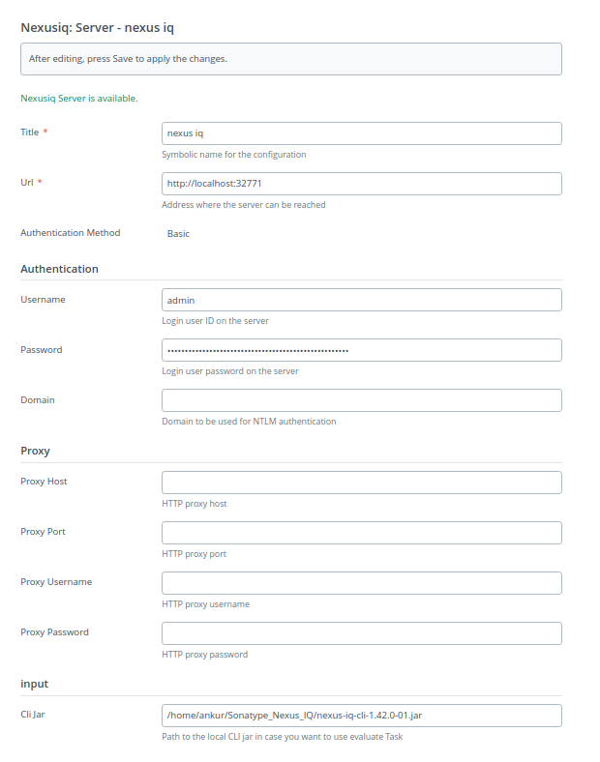Click into the masked Password field
The image size is (600, 762).
[361, 350]
